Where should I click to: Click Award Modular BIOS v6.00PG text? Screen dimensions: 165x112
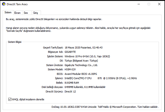coord(81,74)
